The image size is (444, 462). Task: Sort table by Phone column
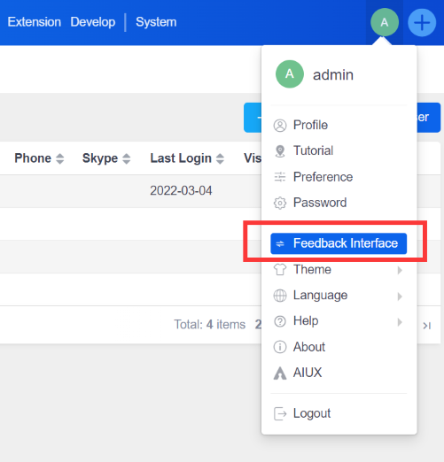pyautogui.click(x=59, y=158)
